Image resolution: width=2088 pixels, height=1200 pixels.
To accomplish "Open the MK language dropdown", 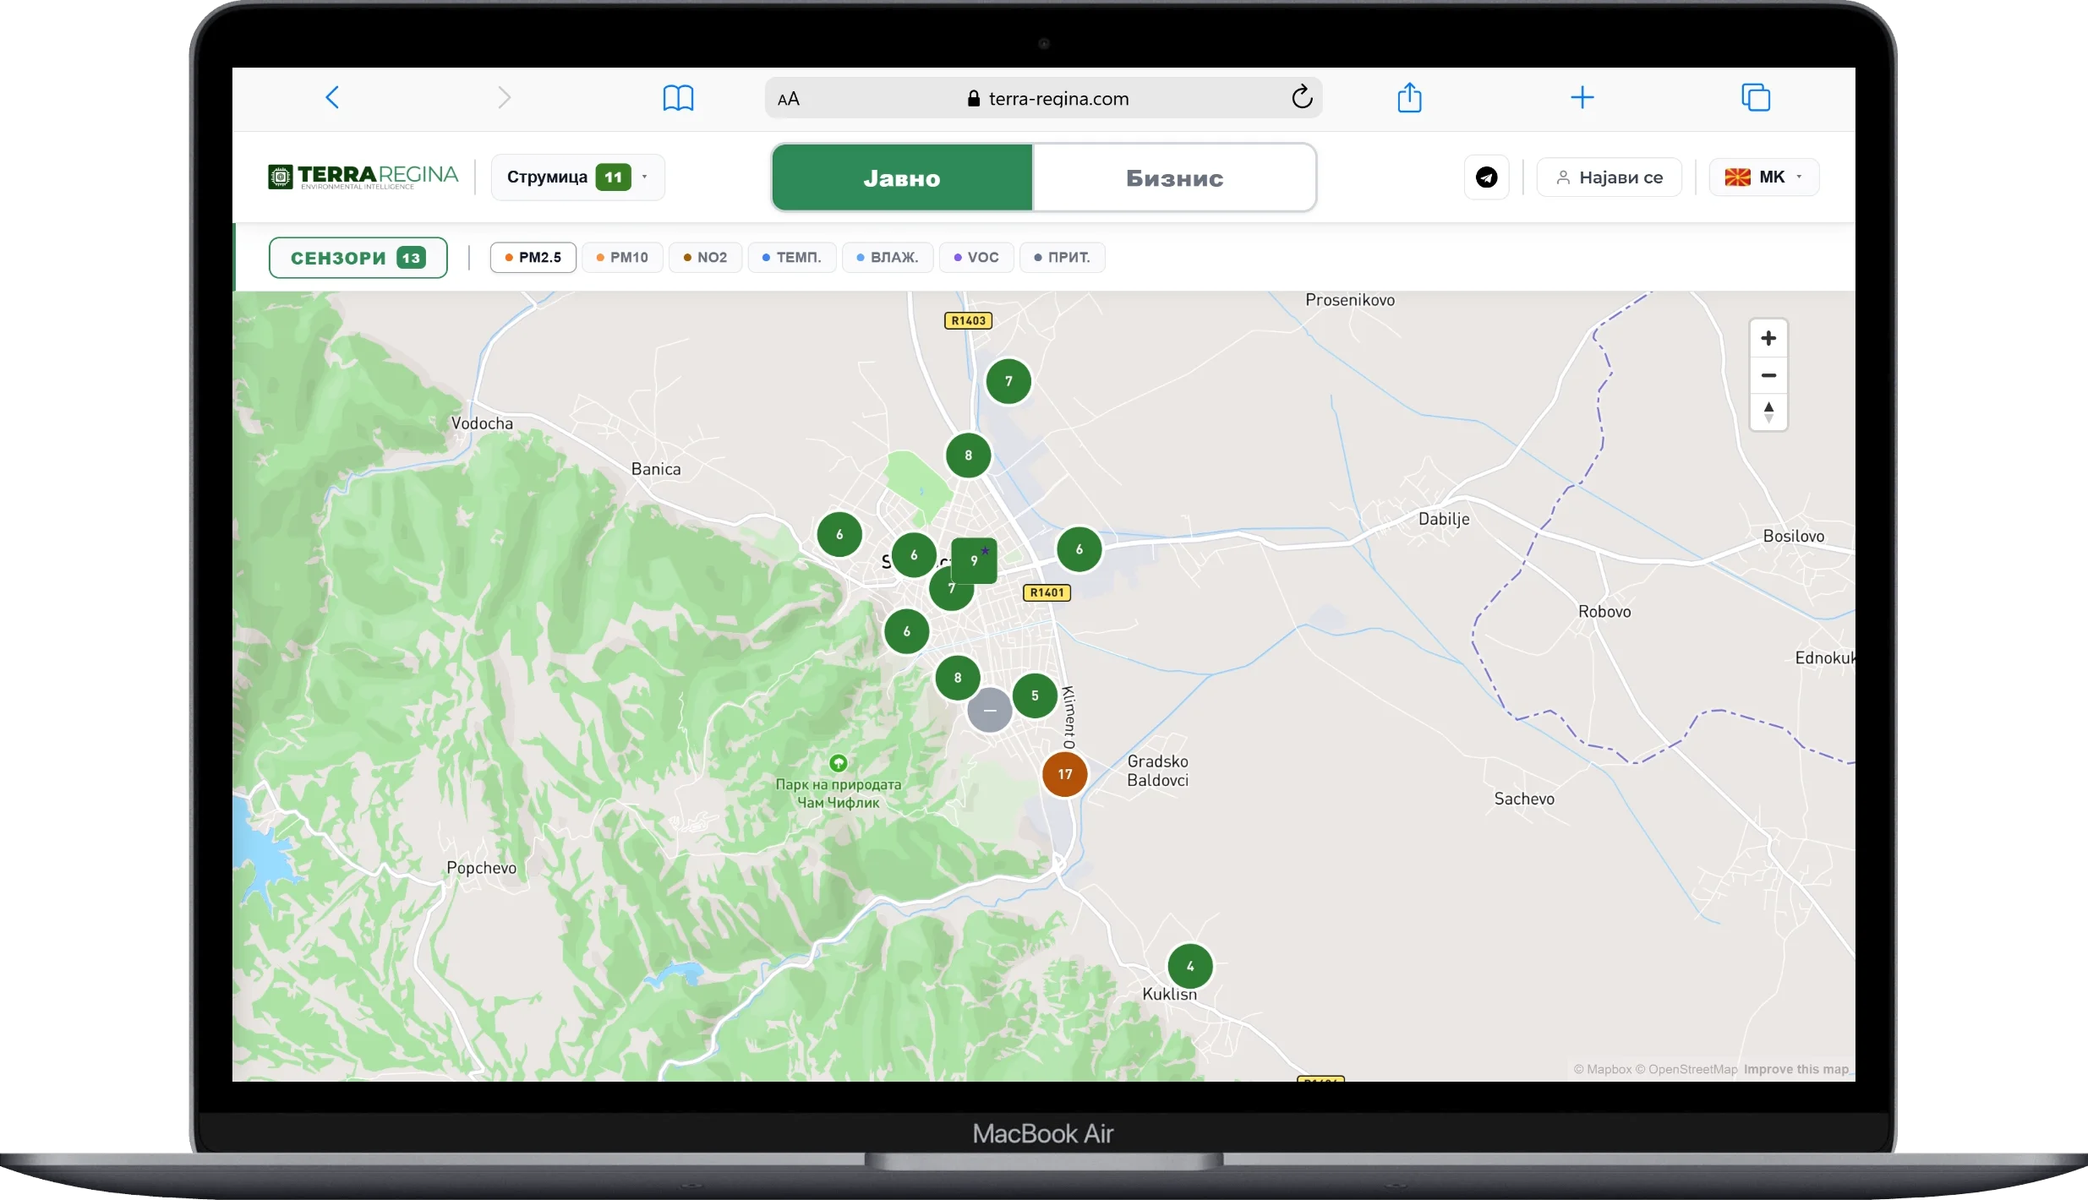I will pyautogui.click(x=1764, y=177).
